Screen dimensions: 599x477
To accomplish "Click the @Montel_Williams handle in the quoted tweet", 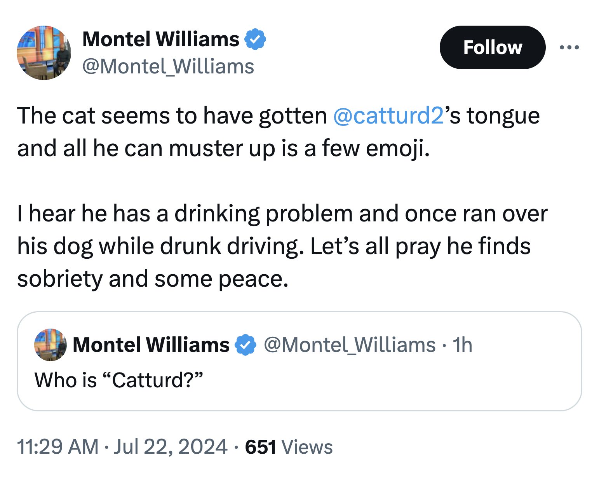I will pos(350,345).
